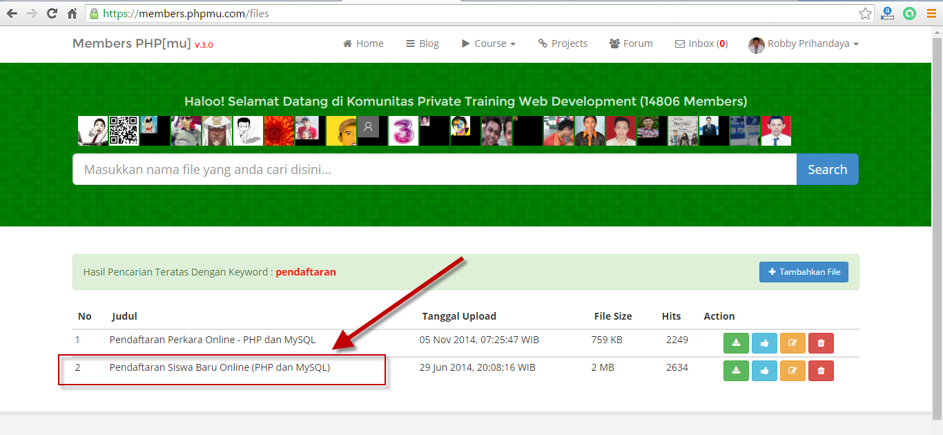Focus the file name search field

[434, 169]
